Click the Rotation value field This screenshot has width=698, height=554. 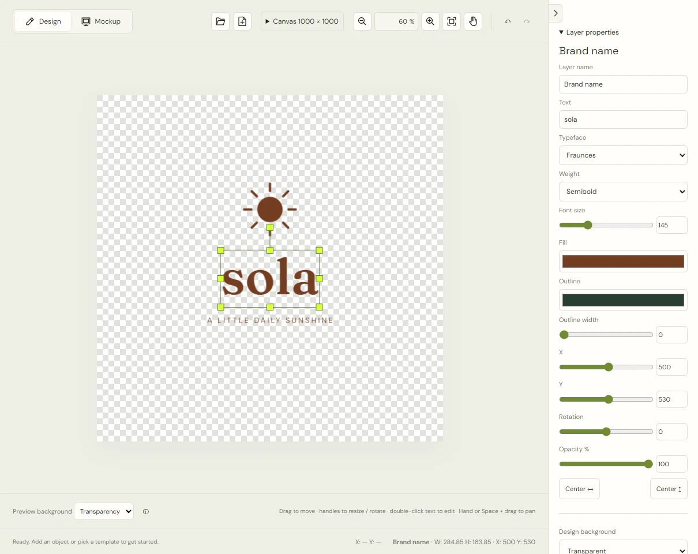671,432
